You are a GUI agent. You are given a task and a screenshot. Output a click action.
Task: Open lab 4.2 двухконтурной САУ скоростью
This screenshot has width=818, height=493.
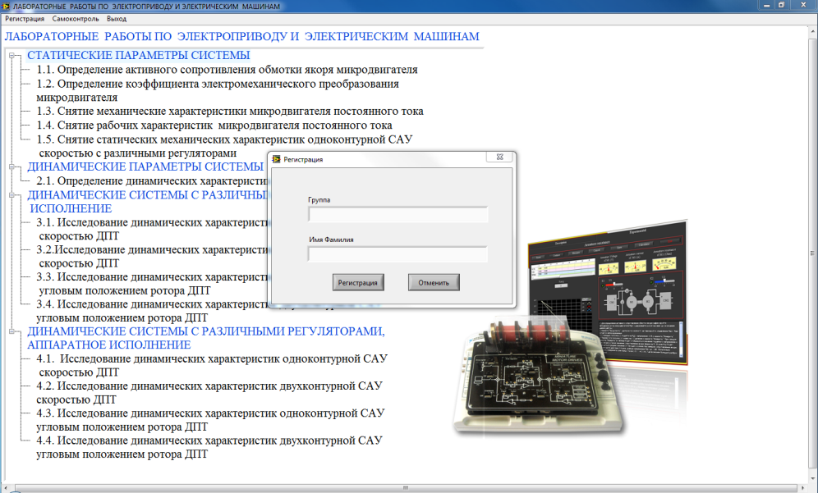pyautogui.click(x=209, y=393)
